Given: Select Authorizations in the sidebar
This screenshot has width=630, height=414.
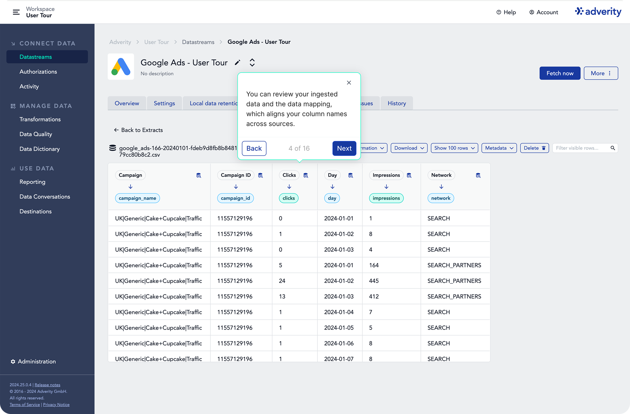Looking at the screenshot, I should pyautogui.click(x=38, y=72).
